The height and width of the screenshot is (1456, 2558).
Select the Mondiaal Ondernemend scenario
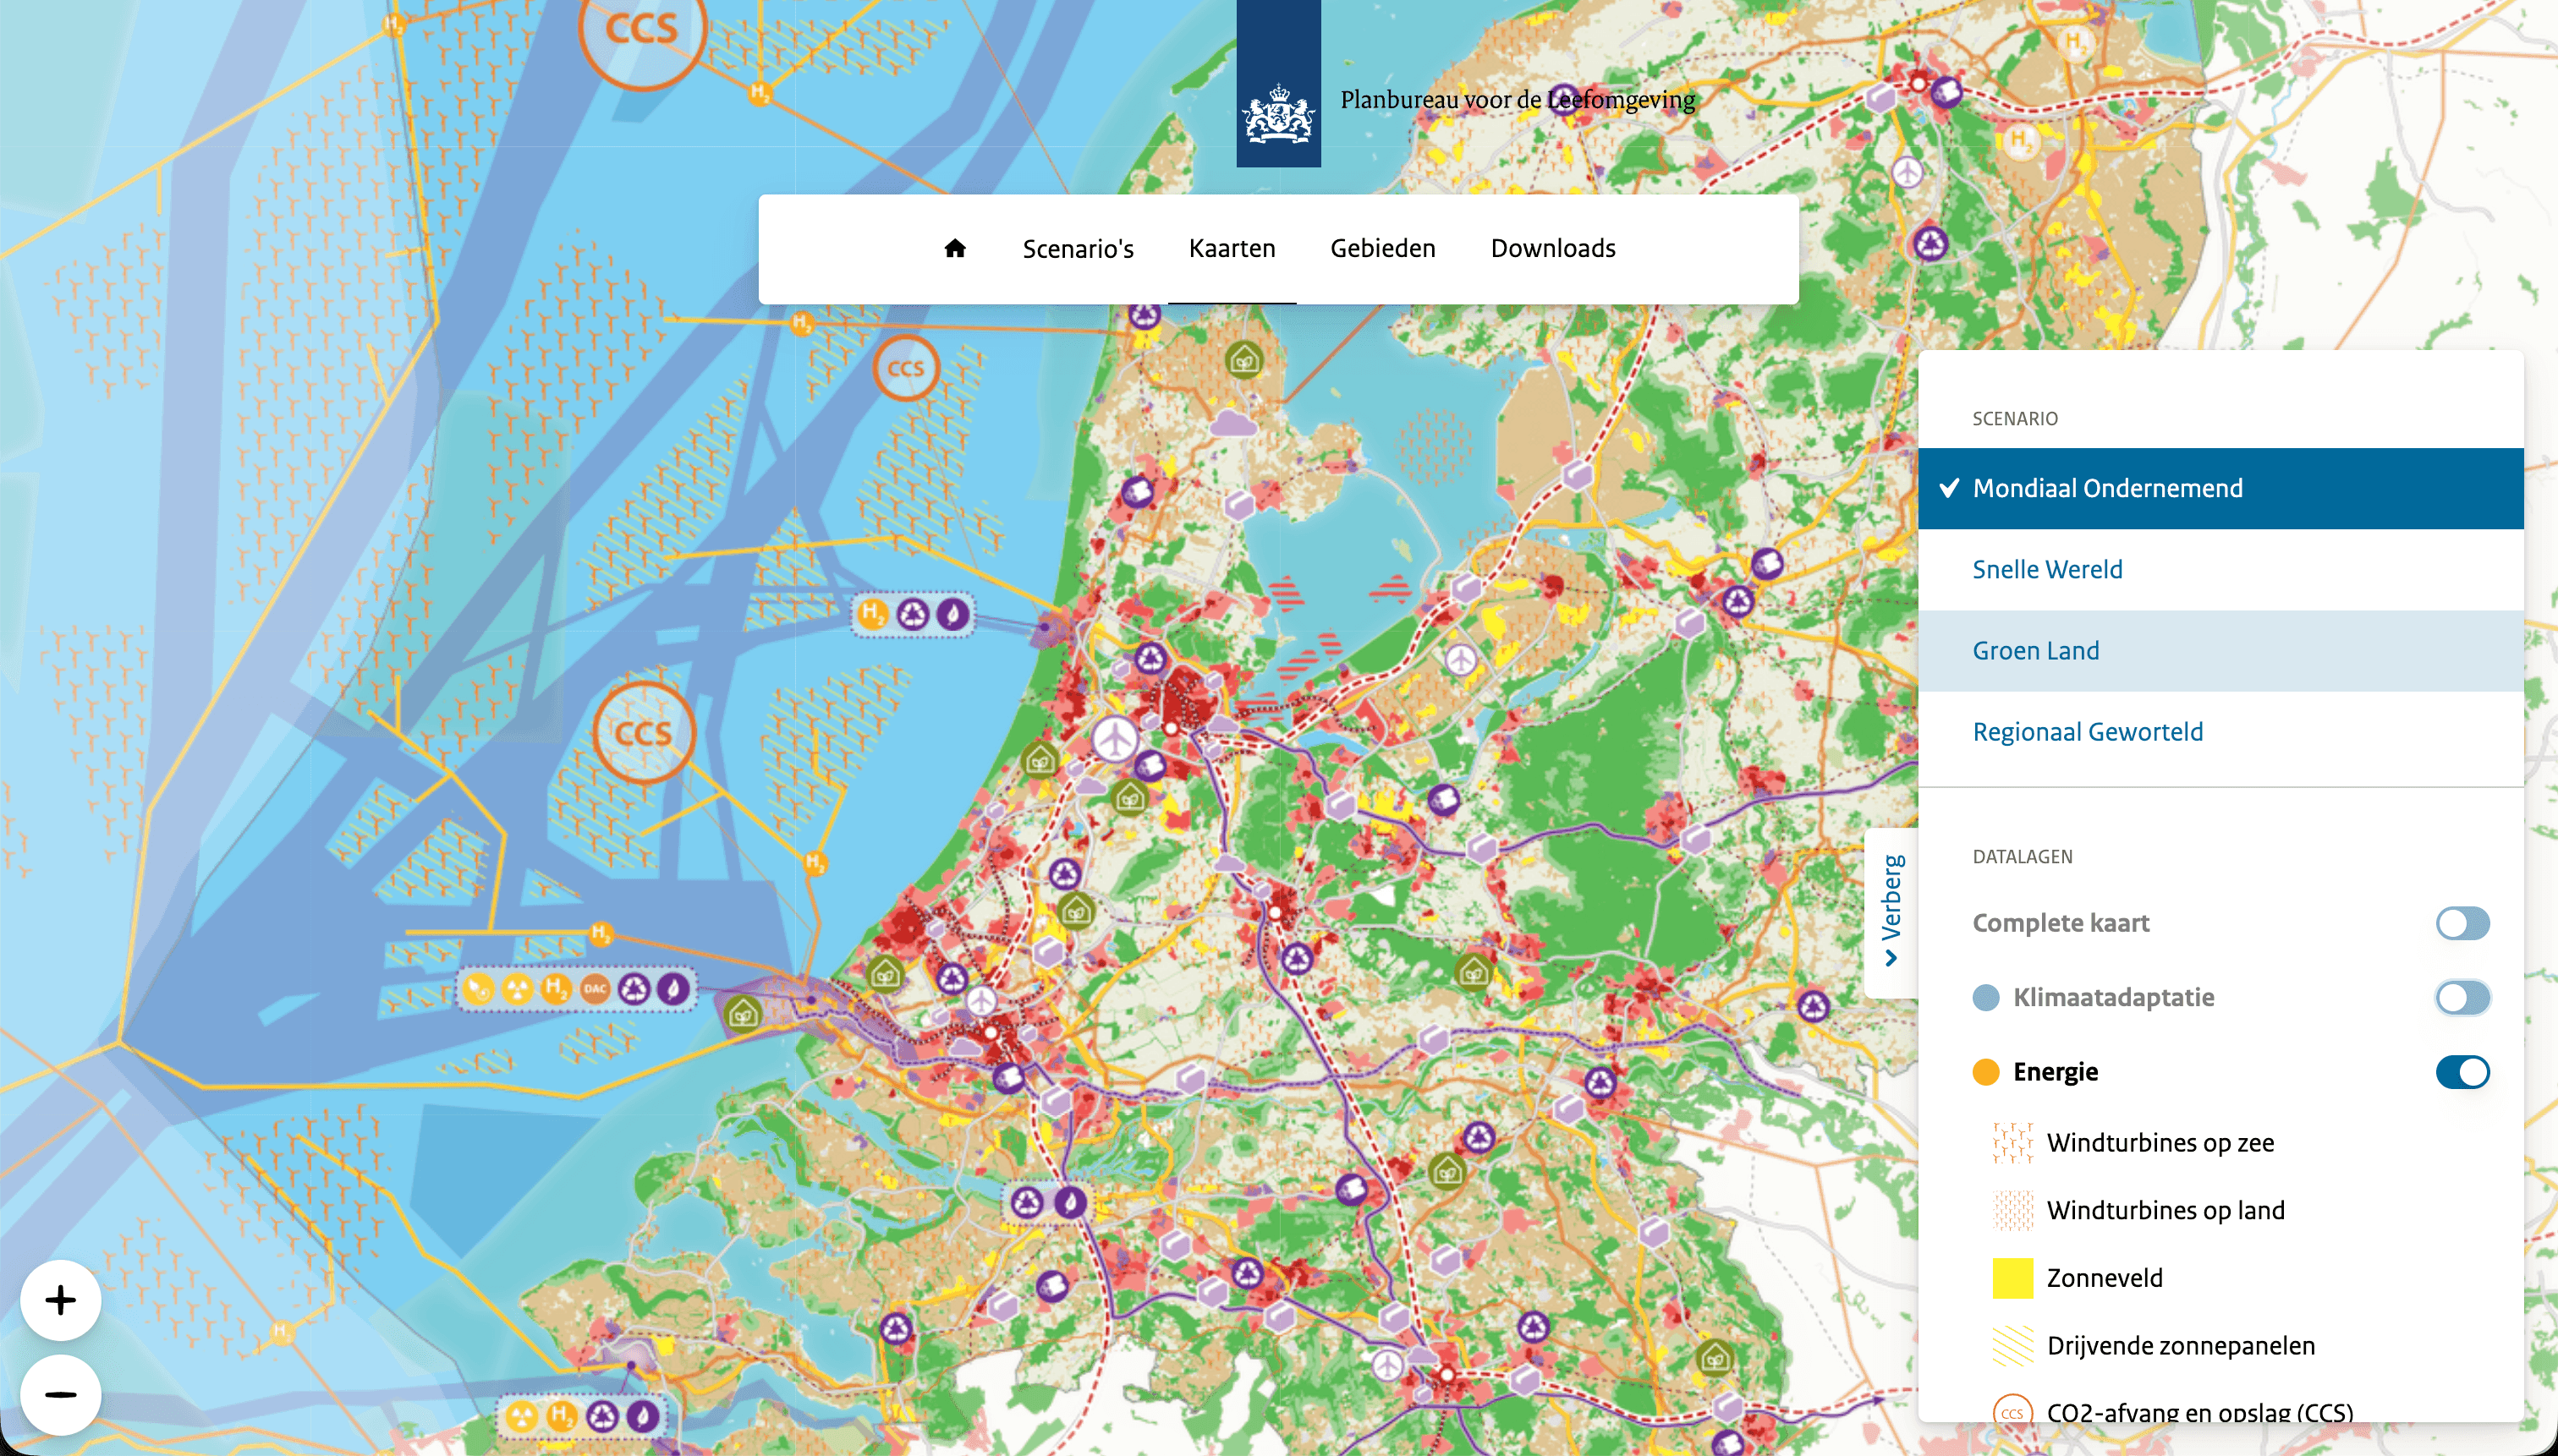tap(2220, 488)
